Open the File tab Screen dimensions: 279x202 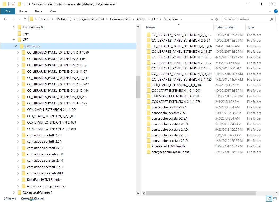click(8, 11)
